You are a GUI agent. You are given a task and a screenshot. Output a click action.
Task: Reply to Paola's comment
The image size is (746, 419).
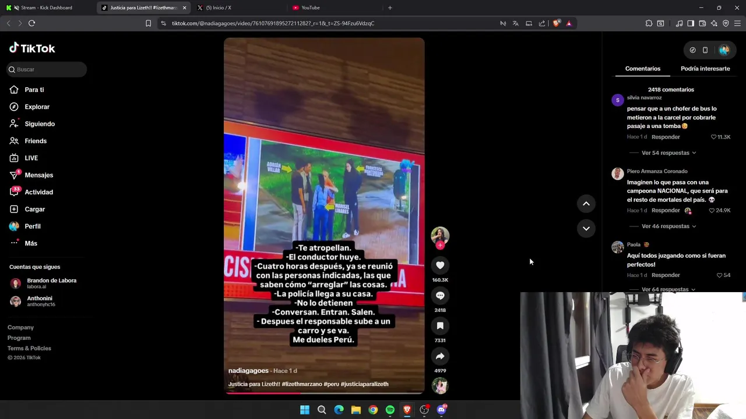(666, 275)
